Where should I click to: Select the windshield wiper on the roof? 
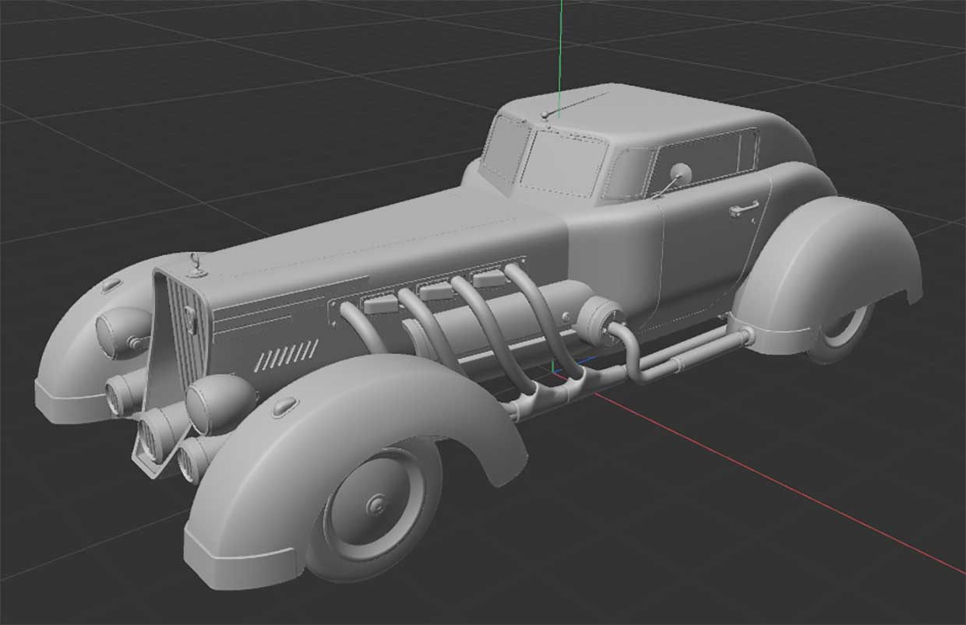tap(575, 105)
